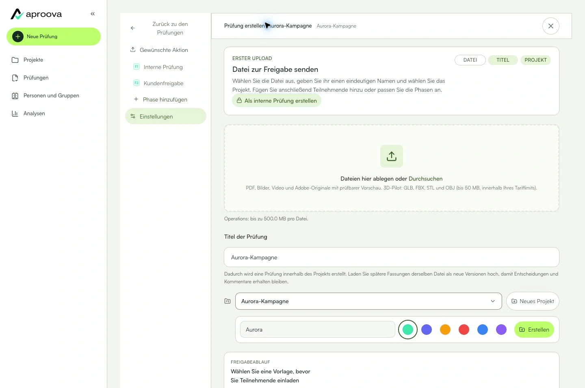This screenshot has height=388, width=585.
Task: Select Interne Prüfung phase
Action: 166,67
